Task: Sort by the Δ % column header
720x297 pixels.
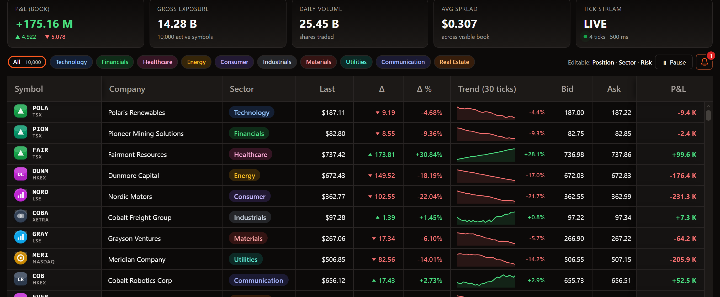Action: click(424, 89)
